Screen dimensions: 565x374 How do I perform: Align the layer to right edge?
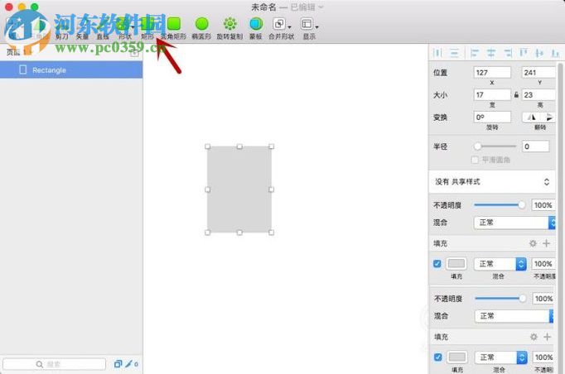(508, 53)
